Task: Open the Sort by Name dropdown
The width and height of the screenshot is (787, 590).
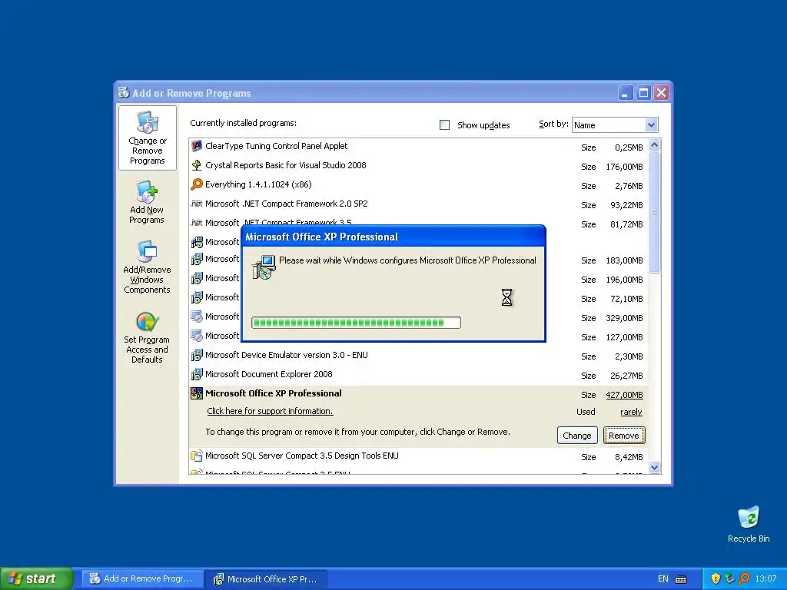Action: pyautogui.click(x=651, y=125)
